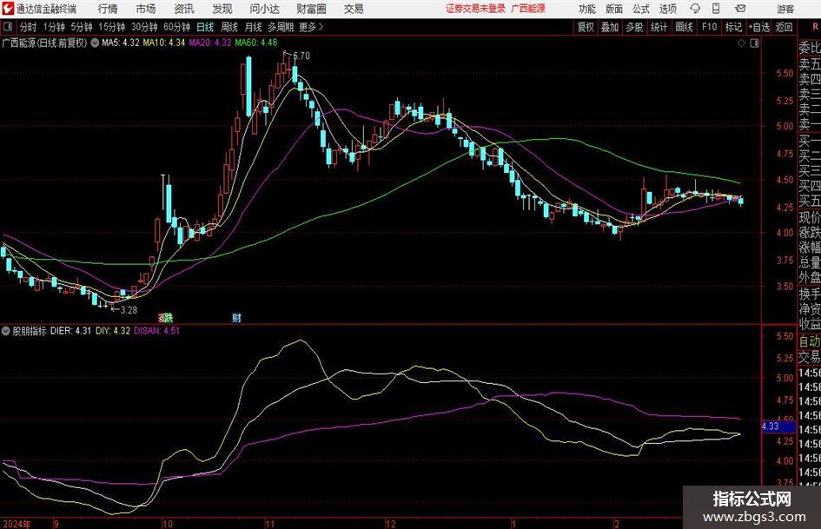
Task: Click the 叠加 overlay button
Action: 610,27
